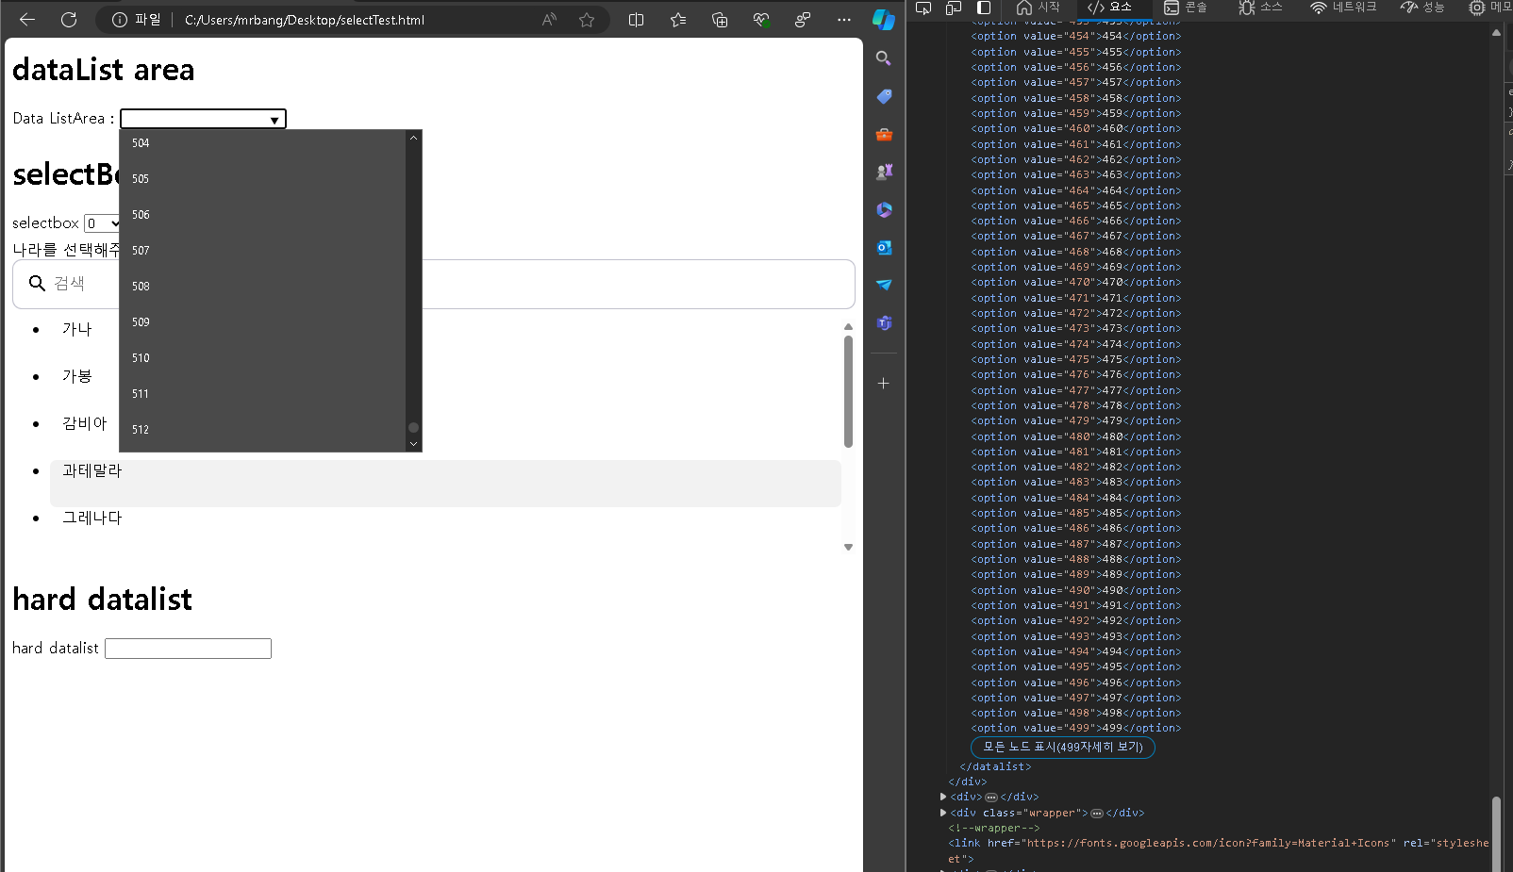The height and width of the screenshot is (872, 1513).
Task: Select option 512 in datalist popup
Action: pyautogui.click(x=263, y=430)
